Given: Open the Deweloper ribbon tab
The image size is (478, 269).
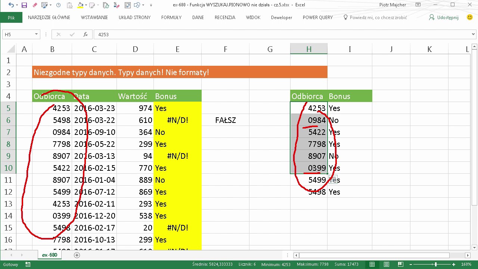Looking at the screenshot, I should click(x=282, y=18).
